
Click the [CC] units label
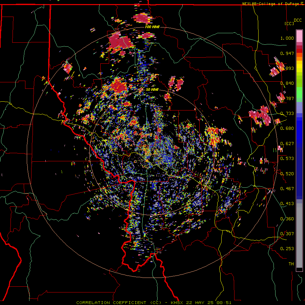289,23
